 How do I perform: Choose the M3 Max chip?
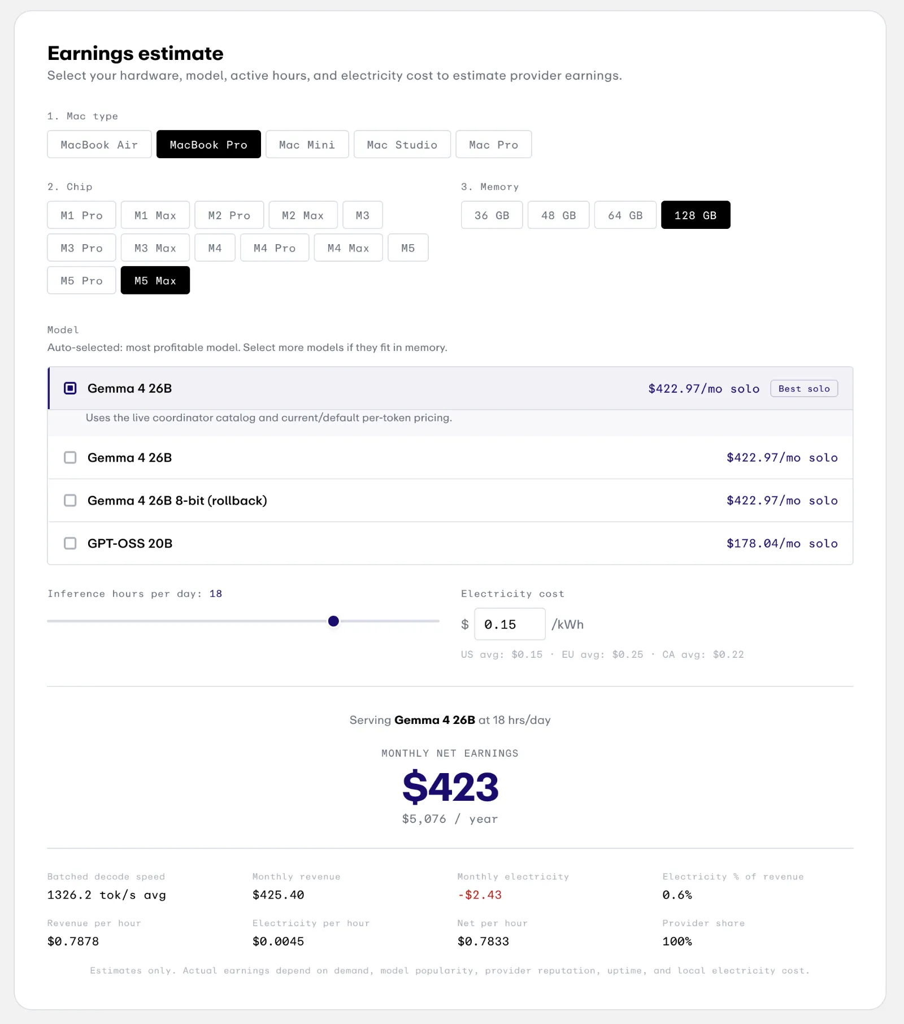tap(155, 248)
